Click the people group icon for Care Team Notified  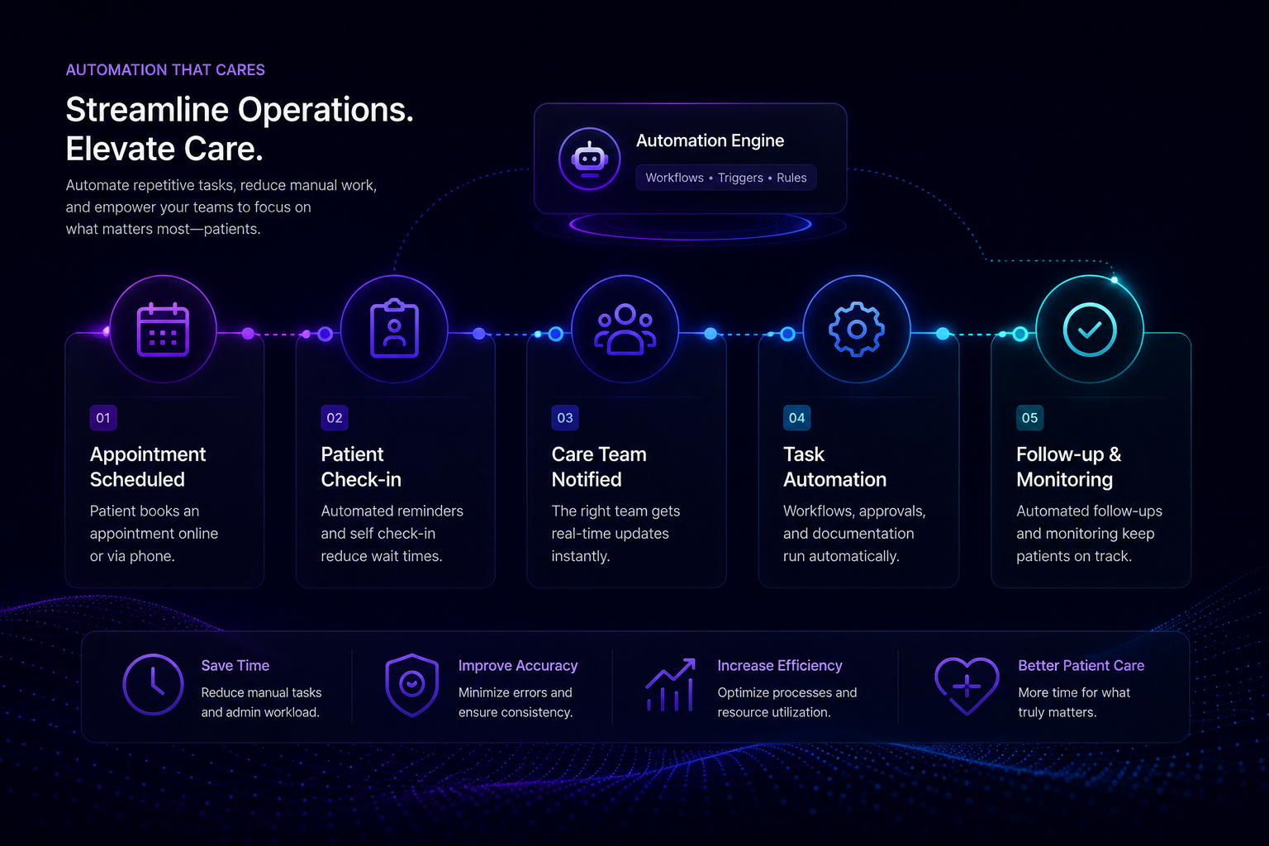point(625,329)
